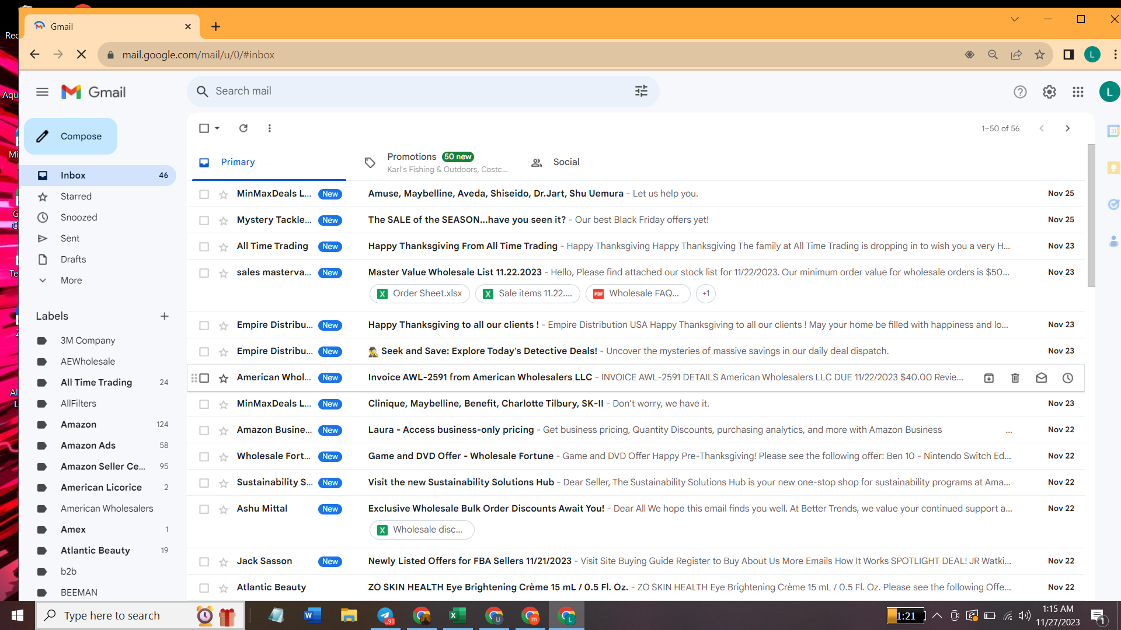Viewport: 1121px width, 630px height.
Task: Open Google Calendar side panel icon
Action: click(x=1113, y=131)
